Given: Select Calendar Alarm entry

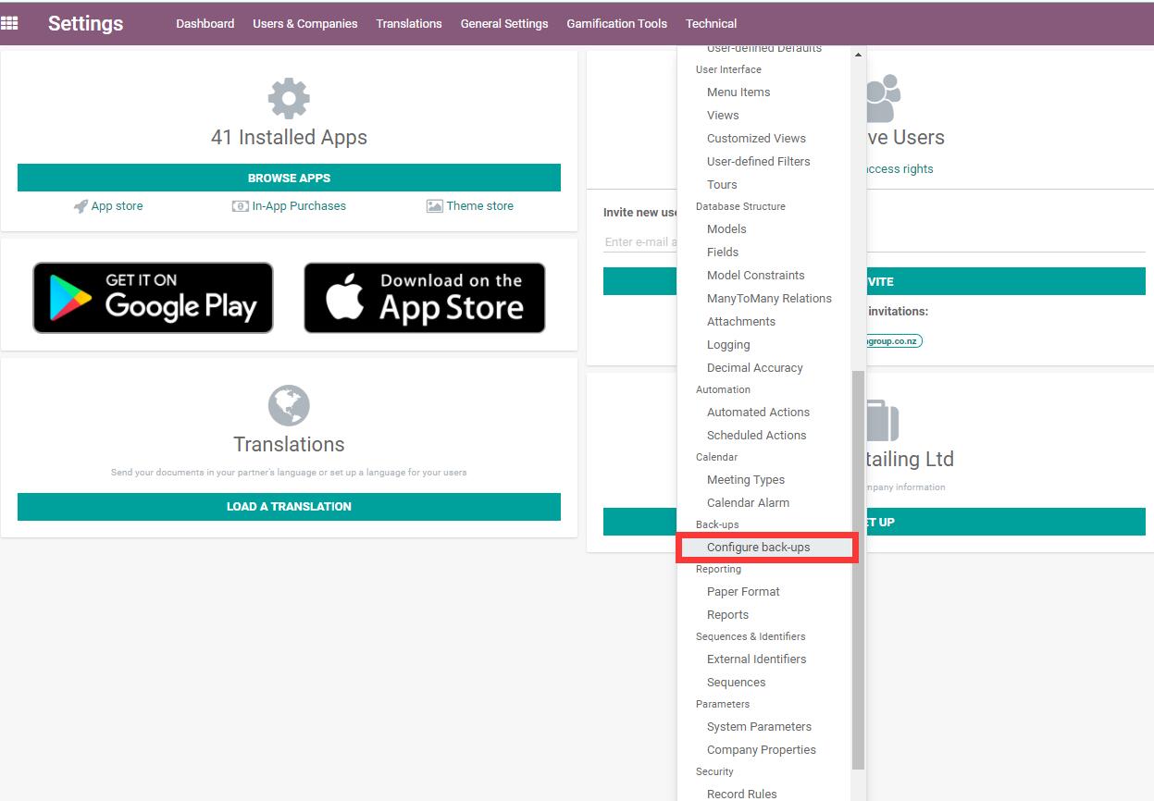Looking at the screenshot, I should tap(748, 503).
